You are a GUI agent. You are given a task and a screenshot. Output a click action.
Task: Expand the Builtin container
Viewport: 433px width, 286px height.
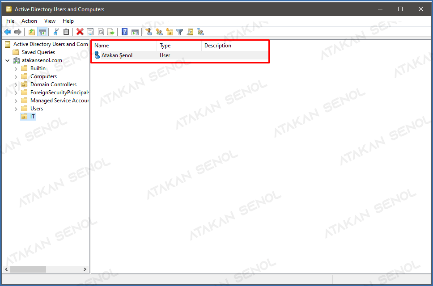click(x=16, y=69)
